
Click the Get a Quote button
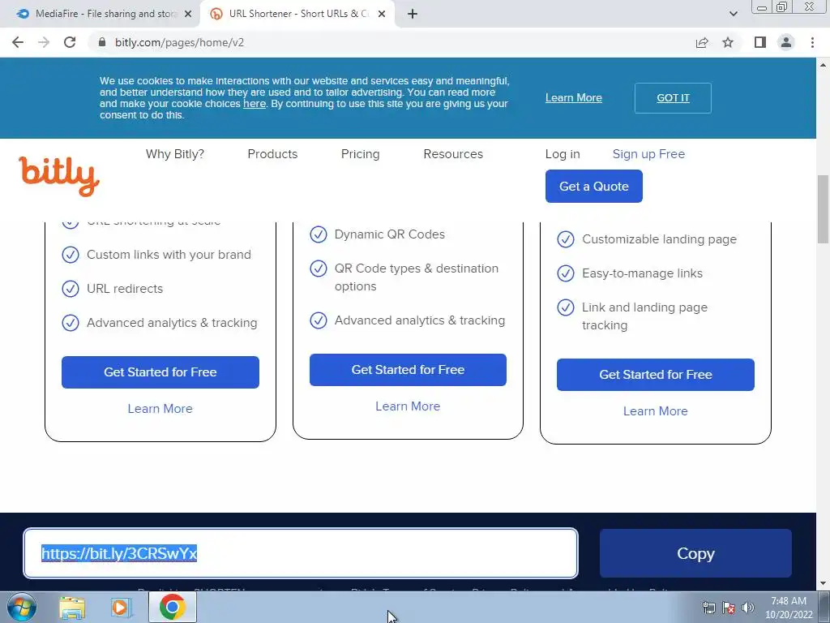[594, 186]
